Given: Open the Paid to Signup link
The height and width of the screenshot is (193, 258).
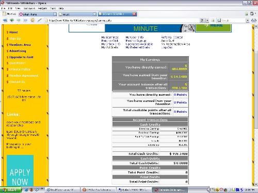Looking at the screenshot, I should pyautogui.click(x=136, y=41).
